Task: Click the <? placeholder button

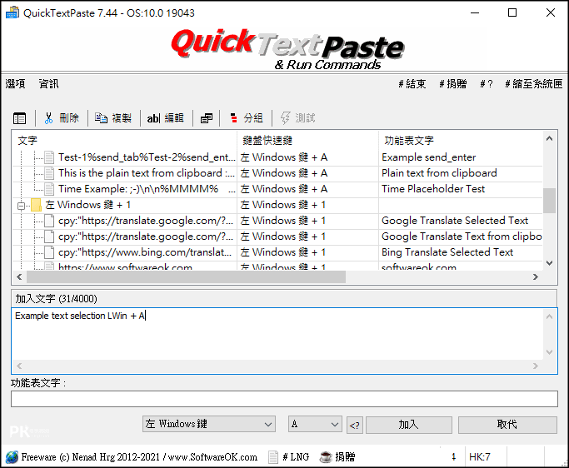Action: [x=355, y=425]
